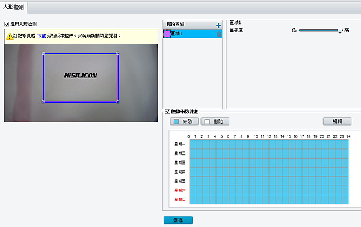
Task: Open the schedule 編輯 button
Action: click(338, 121)
